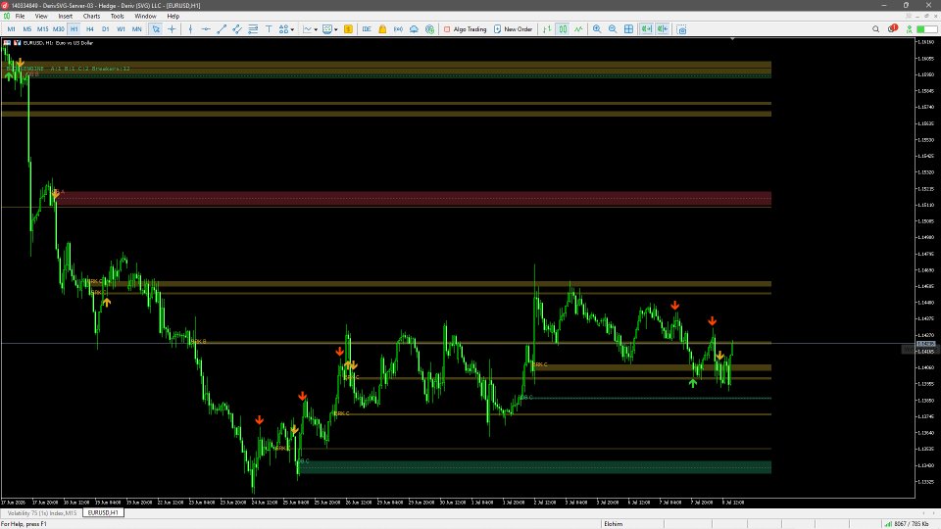
Task: Select the crosshair cursor tool
Action: click(172, 28)
